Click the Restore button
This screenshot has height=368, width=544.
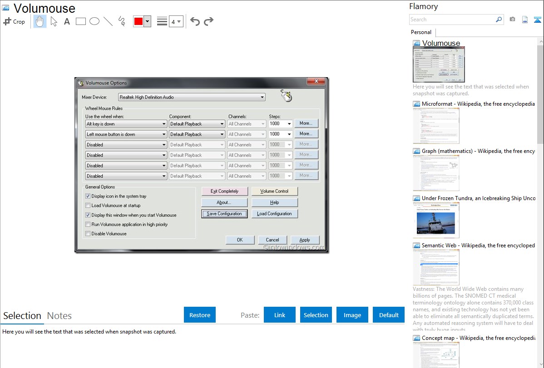200,315
